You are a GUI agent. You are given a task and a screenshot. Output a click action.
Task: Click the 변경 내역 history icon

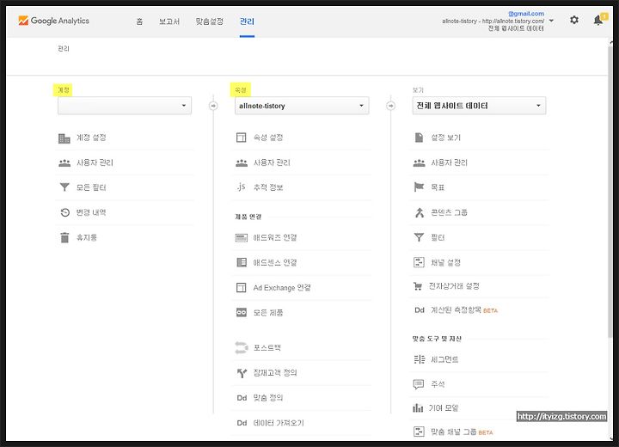point(64,212)
